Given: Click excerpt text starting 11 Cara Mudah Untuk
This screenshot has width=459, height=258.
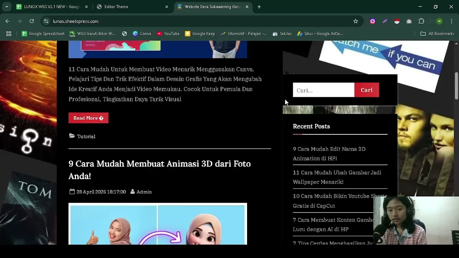Looking at the screenshot, I should click(x=165, y=84).
